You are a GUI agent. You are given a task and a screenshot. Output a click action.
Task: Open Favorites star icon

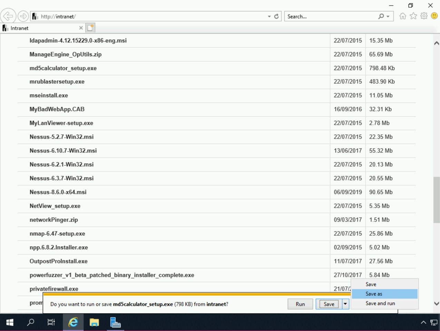(413, 16)
